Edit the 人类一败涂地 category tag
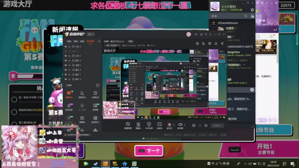 coord(112,45)
